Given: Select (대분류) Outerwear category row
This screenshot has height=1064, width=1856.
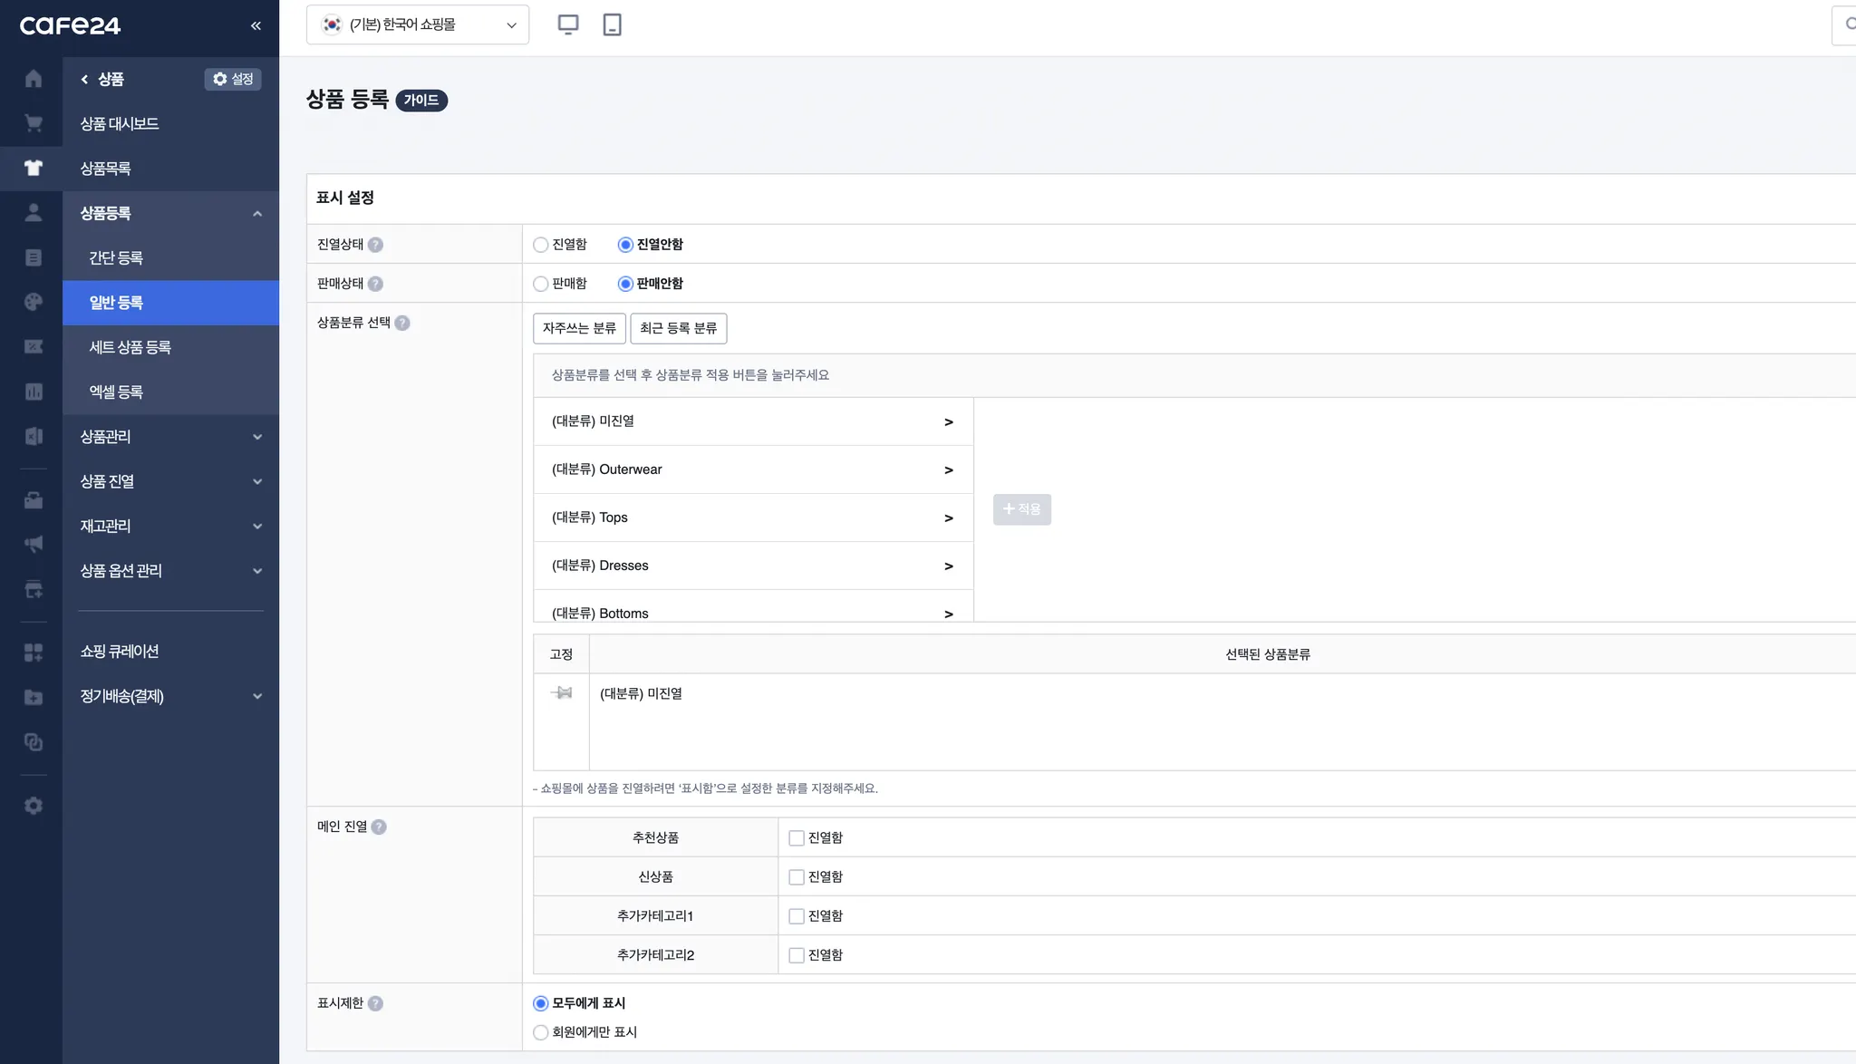Looking at the screenshot, I should (752, 469).
